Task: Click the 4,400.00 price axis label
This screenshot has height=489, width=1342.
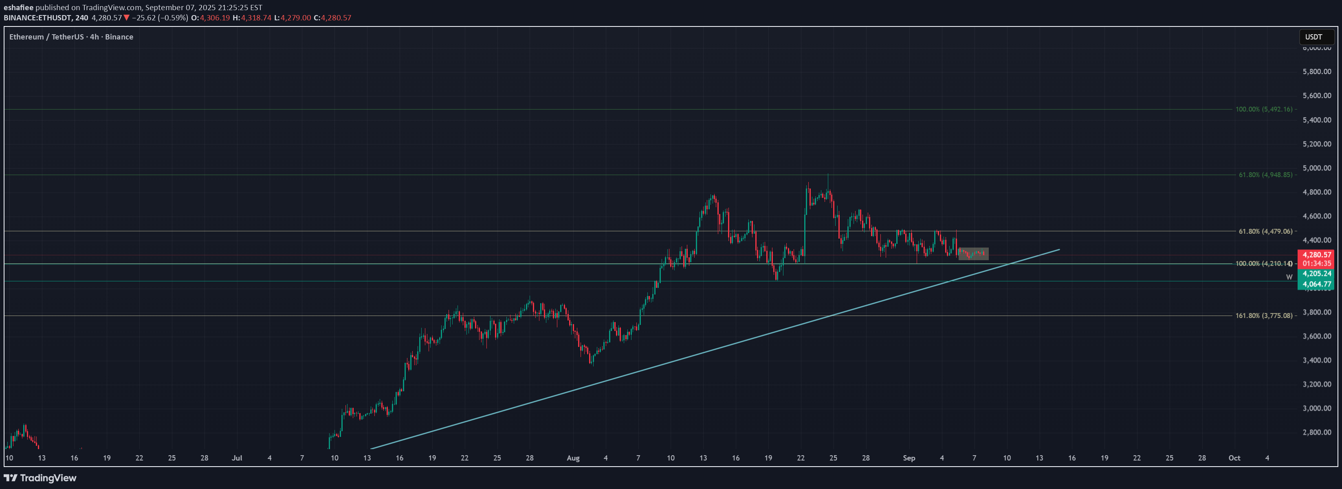Action: (x=1317, y=240)
